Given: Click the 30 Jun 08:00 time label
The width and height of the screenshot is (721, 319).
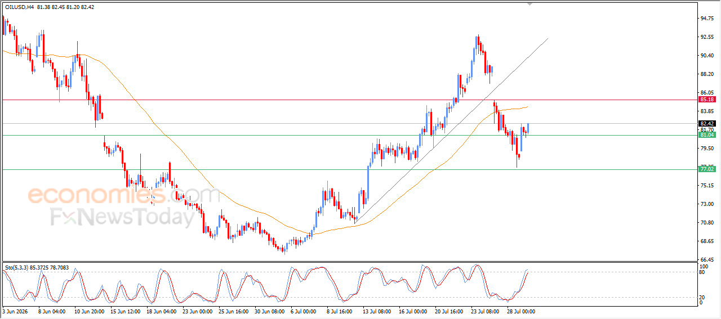Looking at the screenshot, I should pos(269,311).
